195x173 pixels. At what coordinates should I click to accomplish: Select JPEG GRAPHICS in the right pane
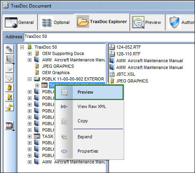[x=132, y=81]
